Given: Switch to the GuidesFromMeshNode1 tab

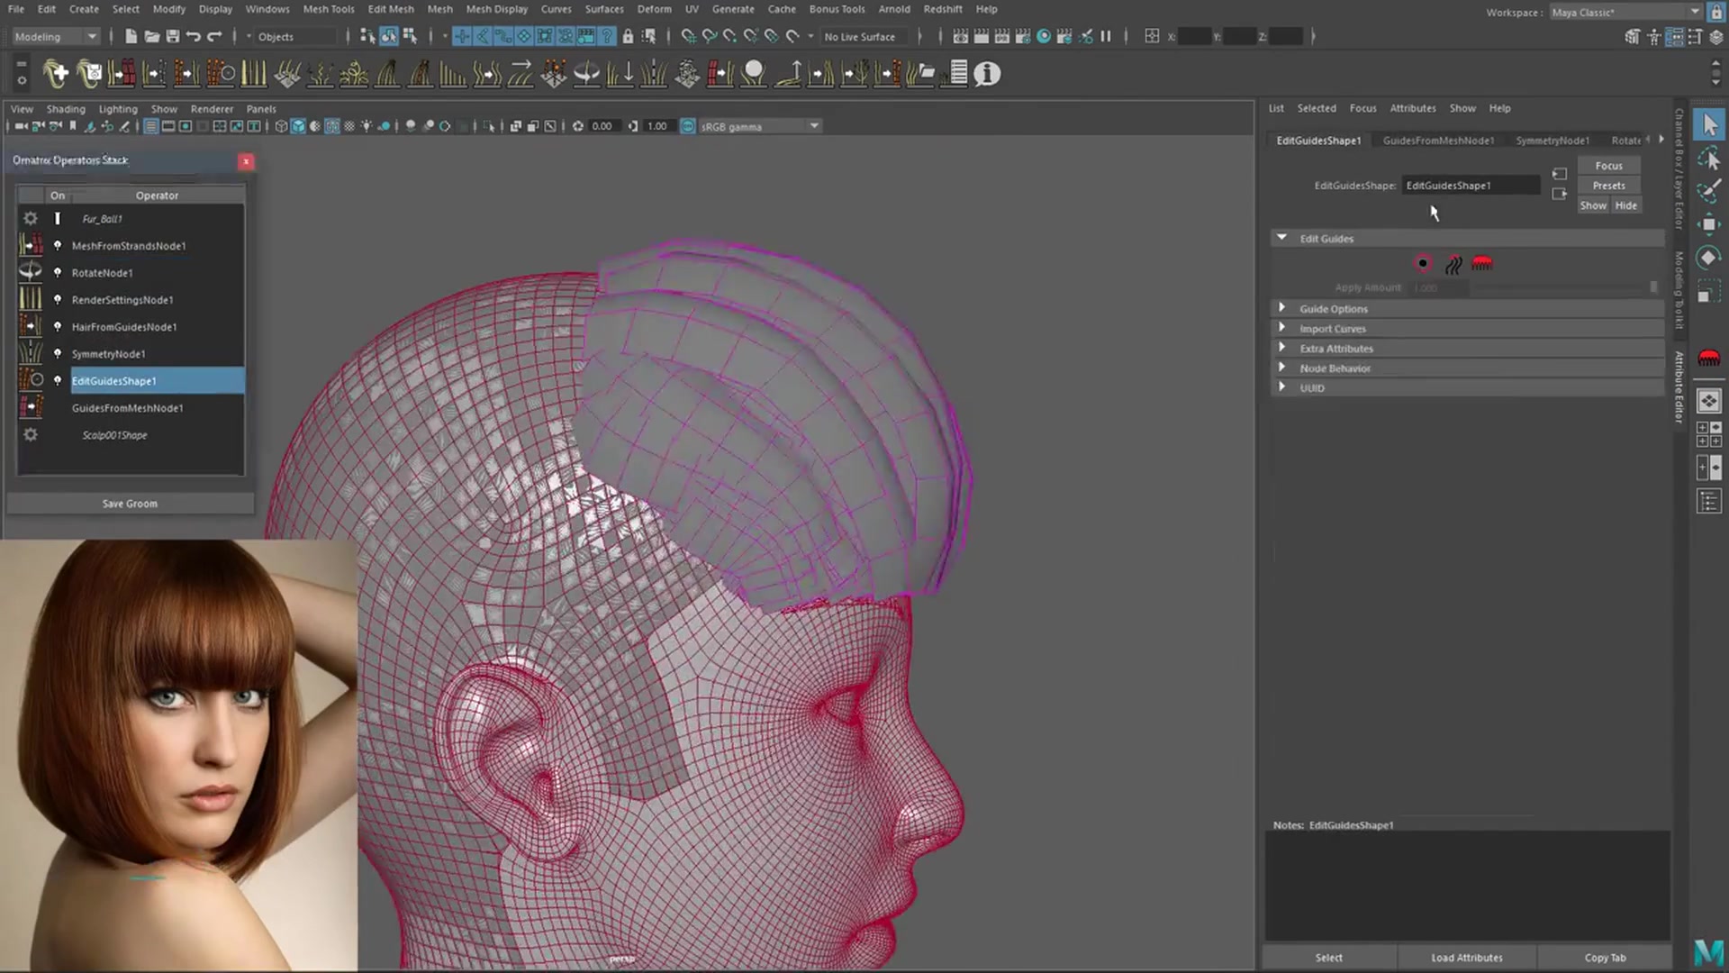Looking at the screenshot, I should tap(1438, 141).
